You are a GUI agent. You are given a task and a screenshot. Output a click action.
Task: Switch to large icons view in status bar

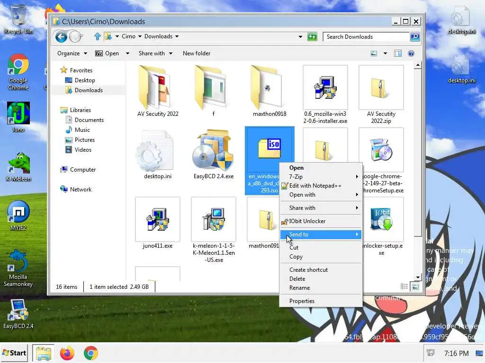(x=415, y=287)
